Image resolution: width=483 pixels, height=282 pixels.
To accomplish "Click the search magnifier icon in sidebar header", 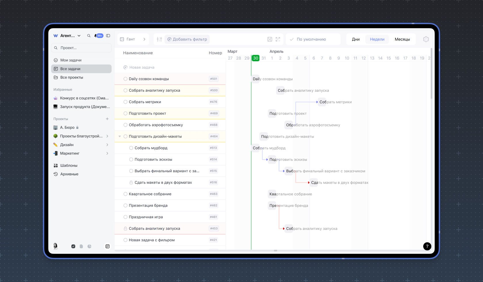I will [89, 36].
